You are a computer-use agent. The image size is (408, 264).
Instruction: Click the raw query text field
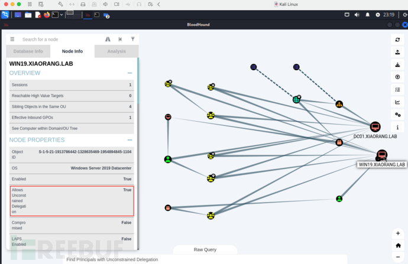pos(205,259)
